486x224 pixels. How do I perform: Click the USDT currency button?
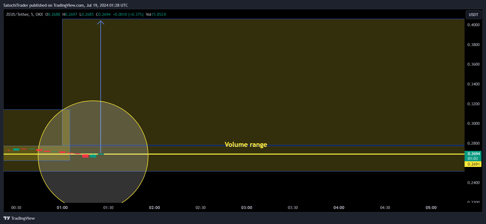[473, 15]
